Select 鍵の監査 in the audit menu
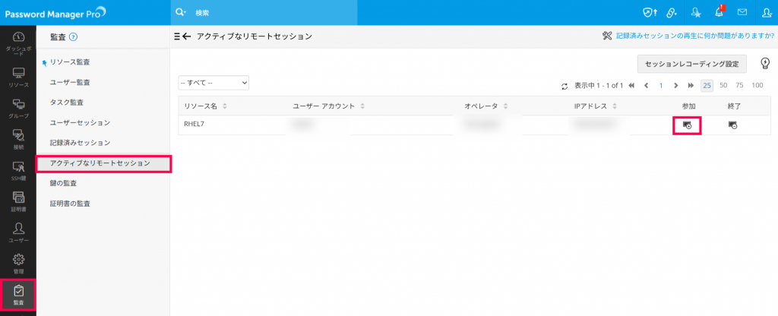Screen dimensions: 778x316 click(64, 184)
